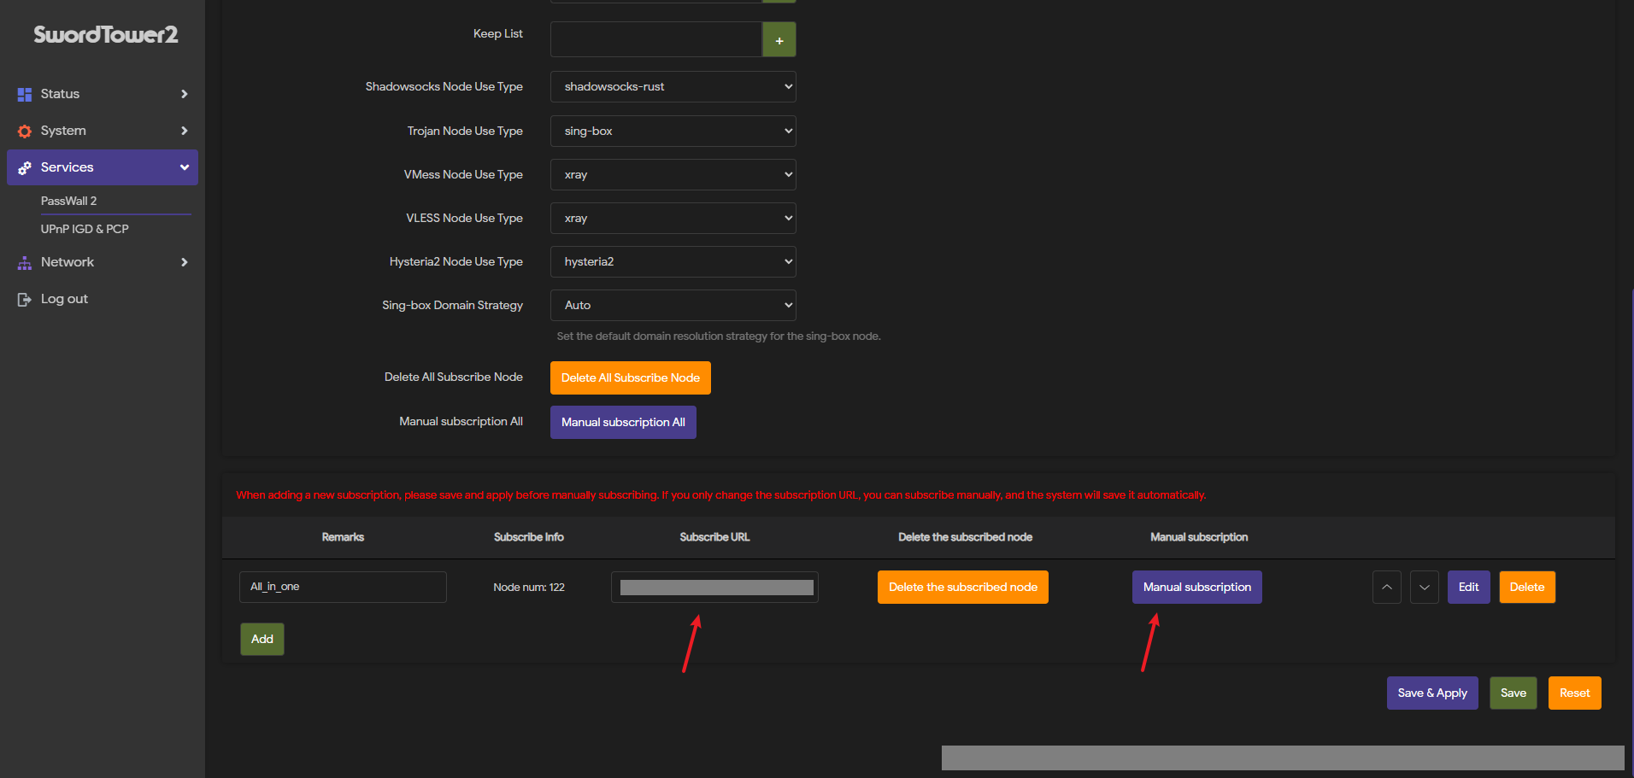Open Shadowsocks Node Use Type dropdown
This screenshot has height=778, width=1634.
click(x=673, y=87)
